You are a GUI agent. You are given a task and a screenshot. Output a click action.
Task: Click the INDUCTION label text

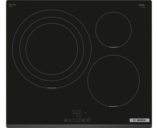[12, 5]
